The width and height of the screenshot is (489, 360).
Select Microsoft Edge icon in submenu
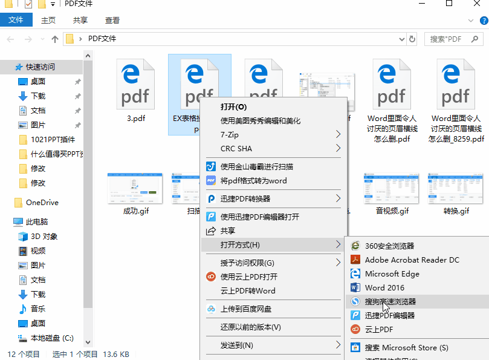click(x=355, y=274)
